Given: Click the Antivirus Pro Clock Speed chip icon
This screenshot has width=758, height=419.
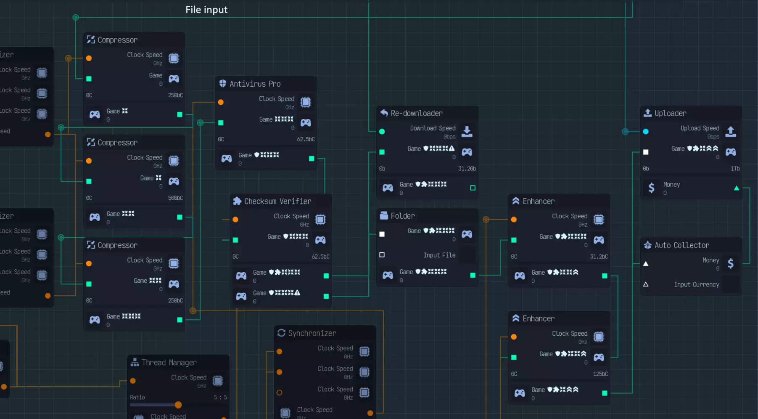Looking at the screenshot, I should pos(306,102).
